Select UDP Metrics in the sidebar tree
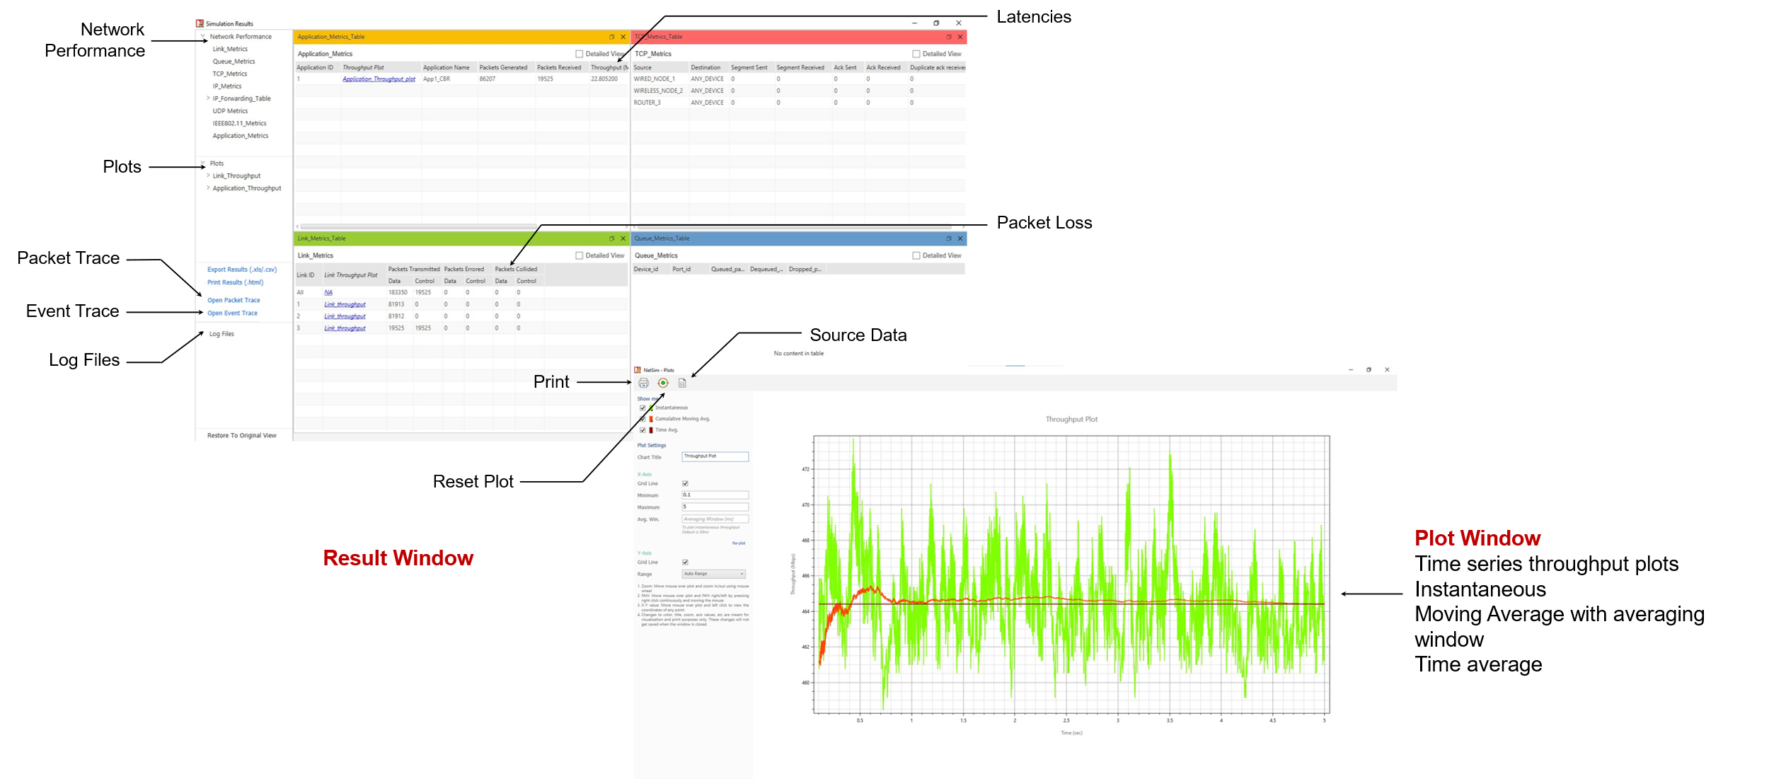Viewport: 1769px width, 779px height. click(230, 111)
